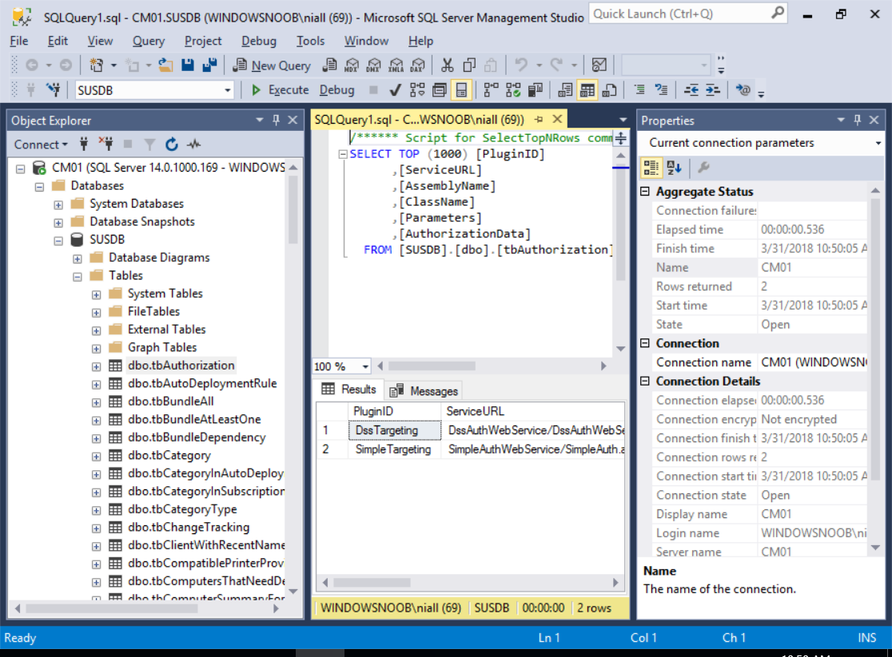Click the Execute query button

tap(280, 89)
